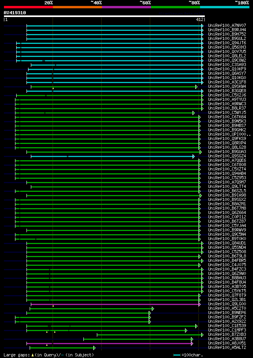This screenshot has width=253, height=358.
Task: Click label UniRef100_B4FZC3
Action: click(x=227, y=269)
